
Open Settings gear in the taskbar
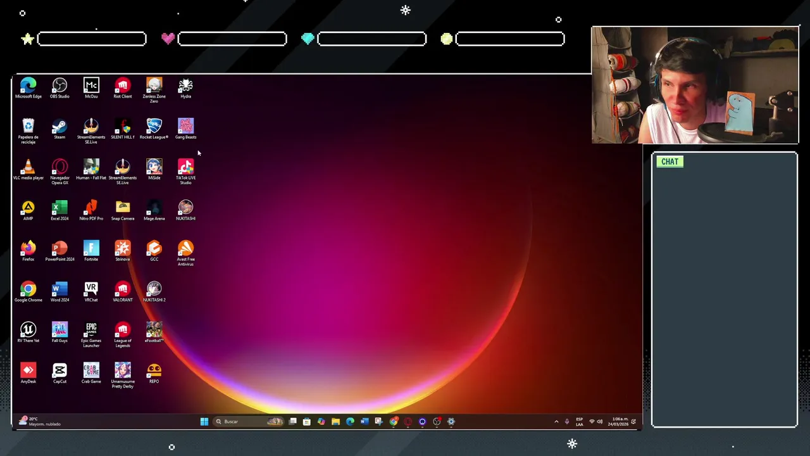[x=451, y=422]
